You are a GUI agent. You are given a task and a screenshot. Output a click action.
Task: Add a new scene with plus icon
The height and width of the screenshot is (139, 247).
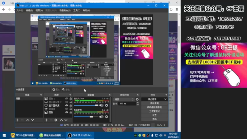click(18, 120)
